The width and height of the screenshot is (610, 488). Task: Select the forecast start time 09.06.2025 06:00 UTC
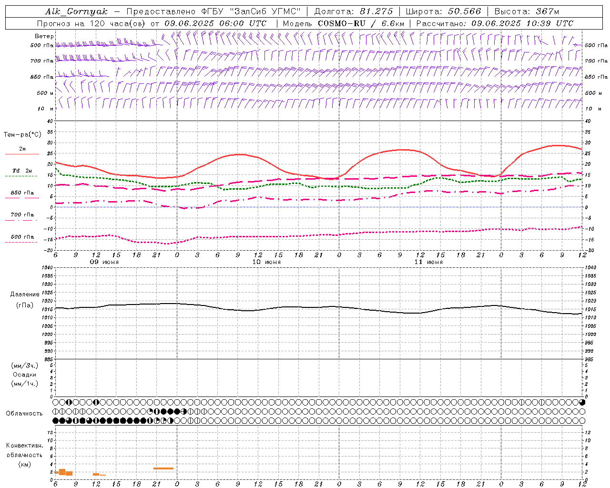pyautogui.click(x=215, y=23)
